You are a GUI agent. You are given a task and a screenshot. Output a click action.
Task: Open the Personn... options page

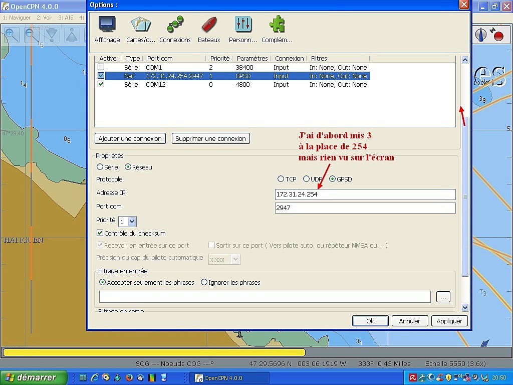click(x=243, y=30)
